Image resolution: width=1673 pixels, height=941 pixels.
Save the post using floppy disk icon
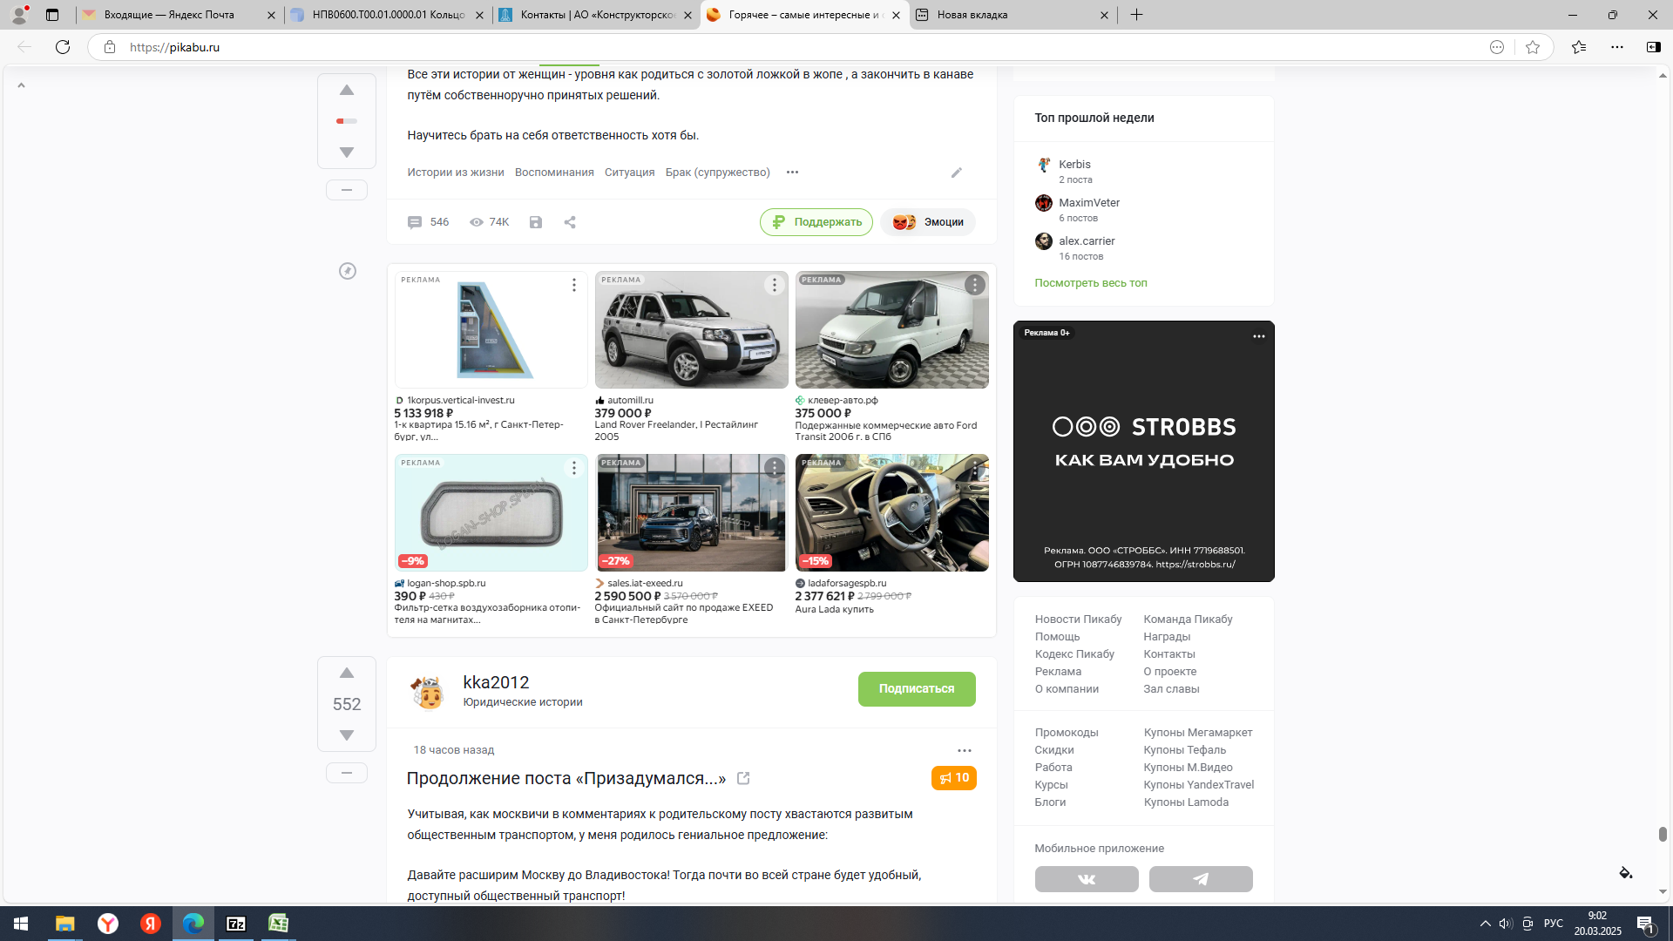point(536,222)
